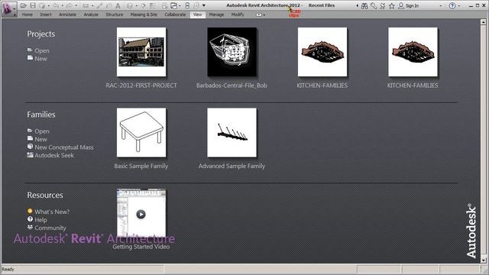Click the Save disk icon in quick access toolbar
This screenshot has width=489, height=275.
33,5
